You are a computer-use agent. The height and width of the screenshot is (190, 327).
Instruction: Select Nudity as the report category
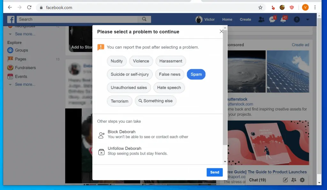tap(117, 61)
